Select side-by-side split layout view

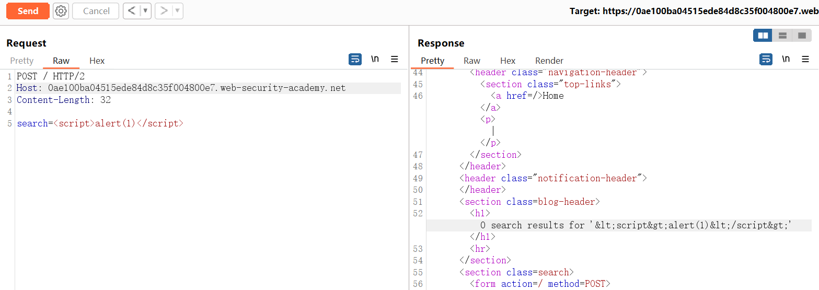[763, 36]
